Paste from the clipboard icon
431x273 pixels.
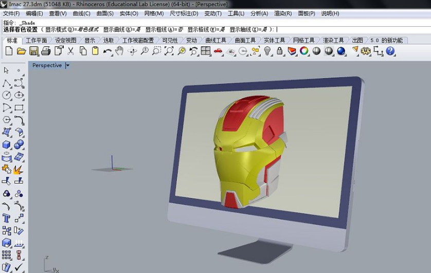95,51
